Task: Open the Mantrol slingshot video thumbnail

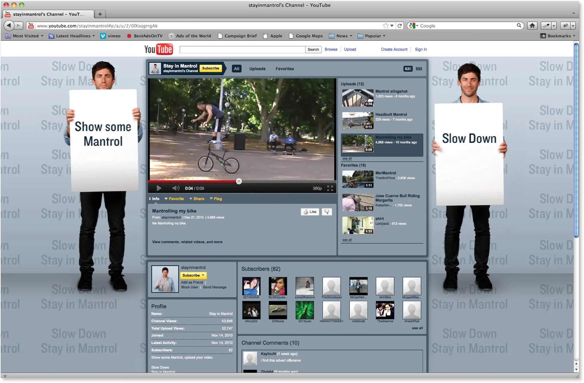Action: tap(358, 98)
